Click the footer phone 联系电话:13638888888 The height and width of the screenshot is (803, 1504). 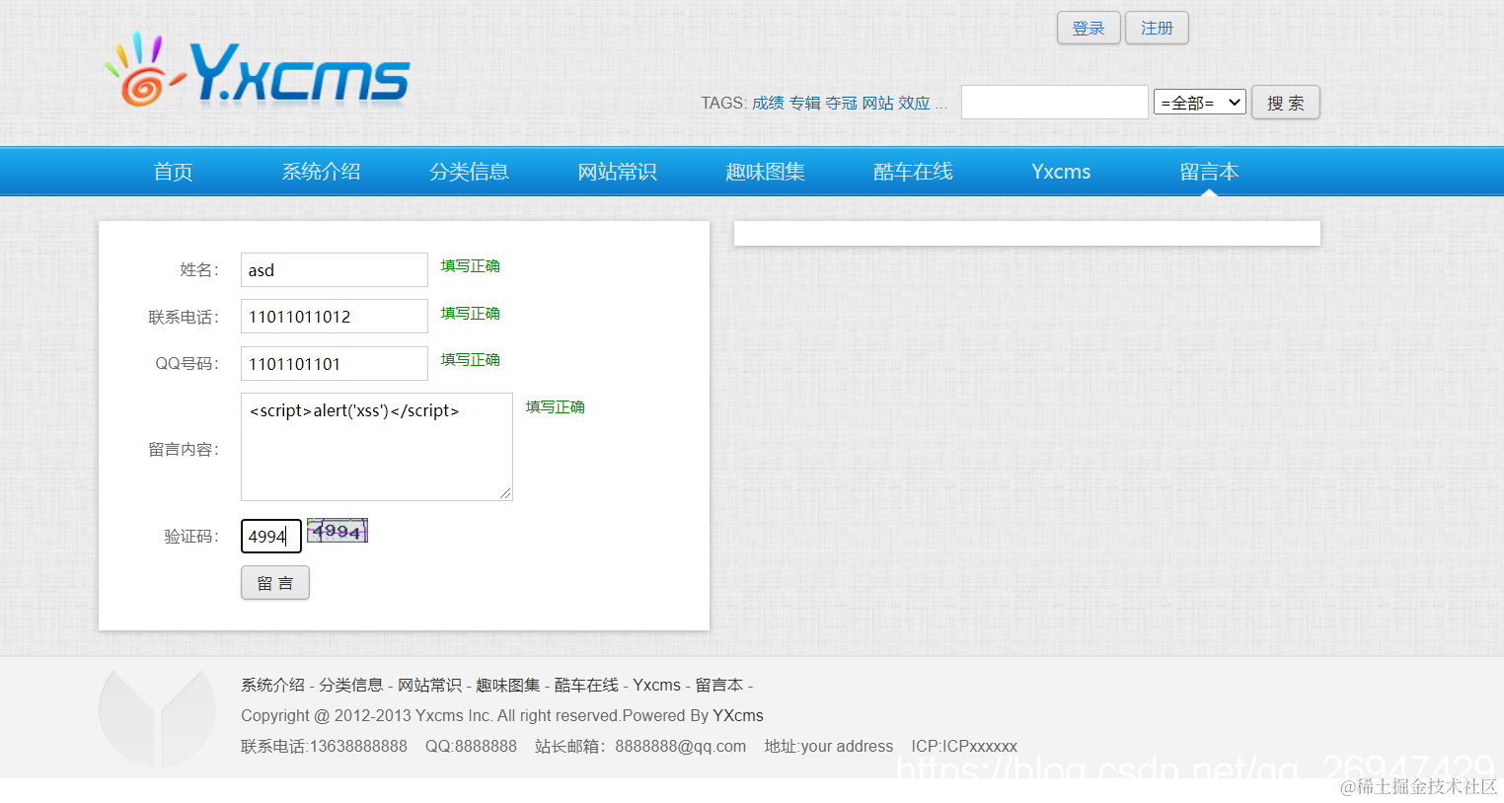click(x=324, y=746)
